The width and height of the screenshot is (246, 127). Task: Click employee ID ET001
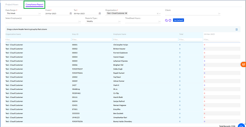75,109
